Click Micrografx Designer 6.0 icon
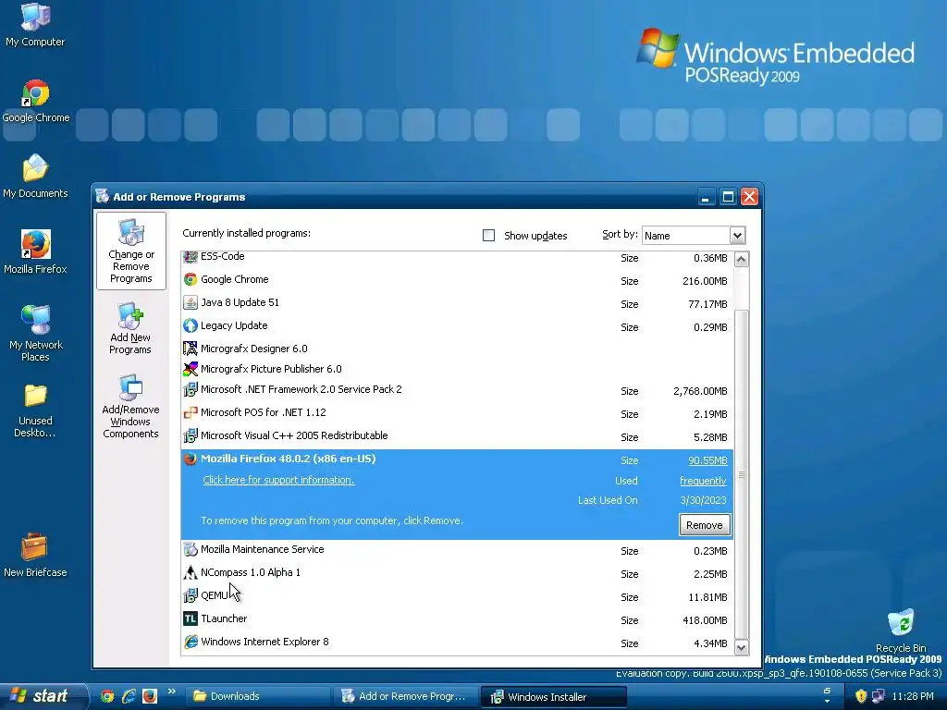The image size is (947, 710). pos(191,349)
